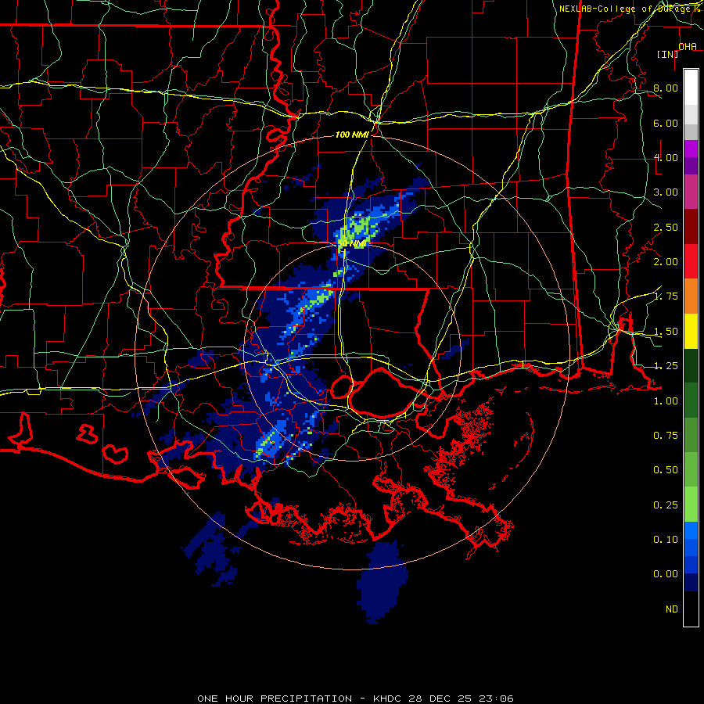Select the 4.00 legend value
The height and width of the screenshot is (704, 704).
666,157
